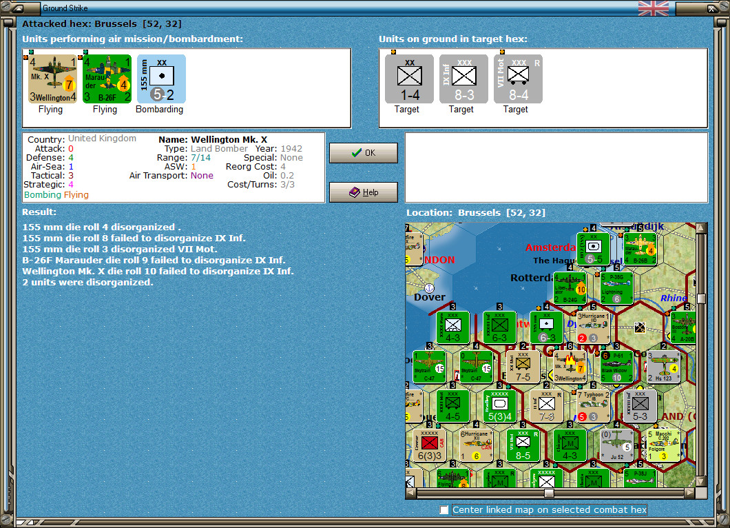
Task: Click the empty details box beside the Help button
Action: point(556,167)
